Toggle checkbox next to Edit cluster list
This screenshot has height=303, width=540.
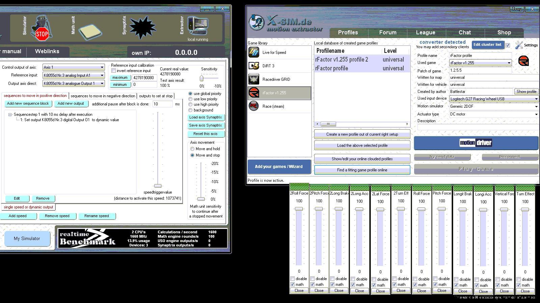pyautogui.click(x=508, y=45)
